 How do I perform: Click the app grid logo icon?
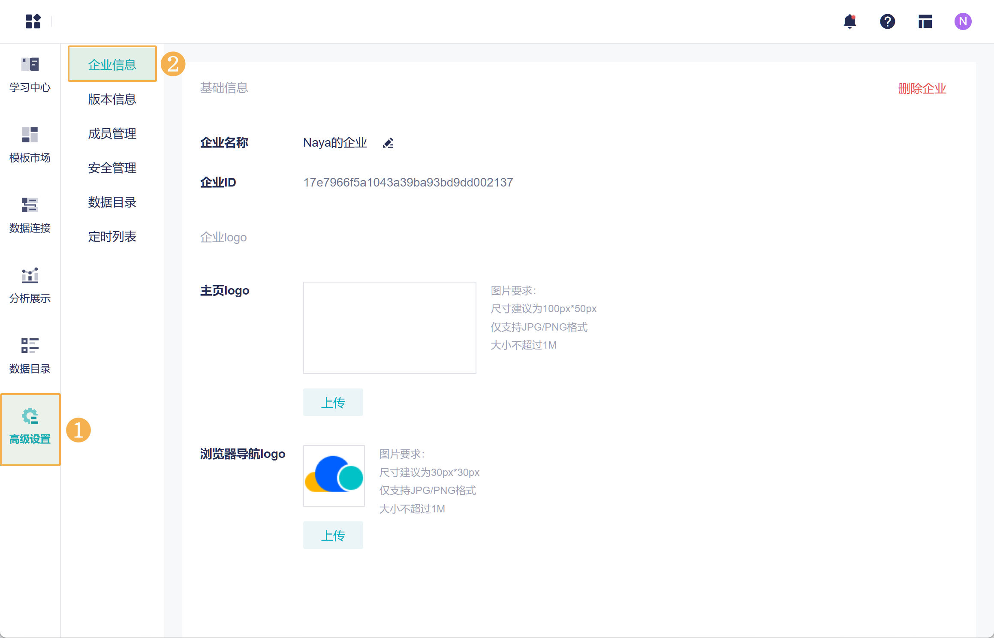33,21
